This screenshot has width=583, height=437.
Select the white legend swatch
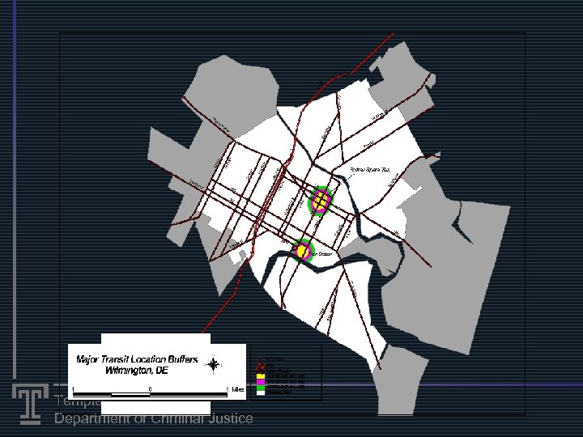pyautogui.click(x=261, y=392)
